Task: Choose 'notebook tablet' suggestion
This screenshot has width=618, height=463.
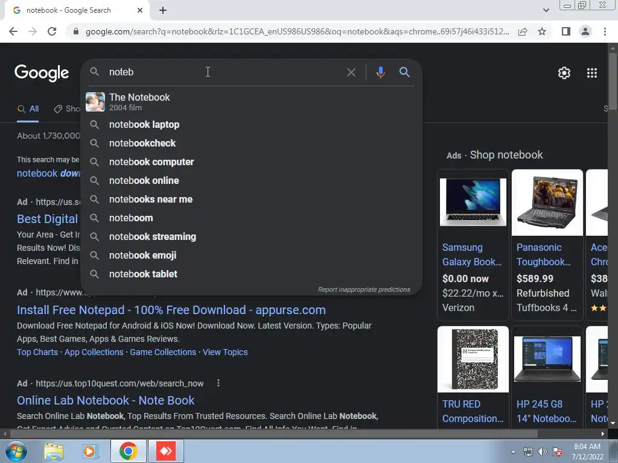Action: [252, 274]
